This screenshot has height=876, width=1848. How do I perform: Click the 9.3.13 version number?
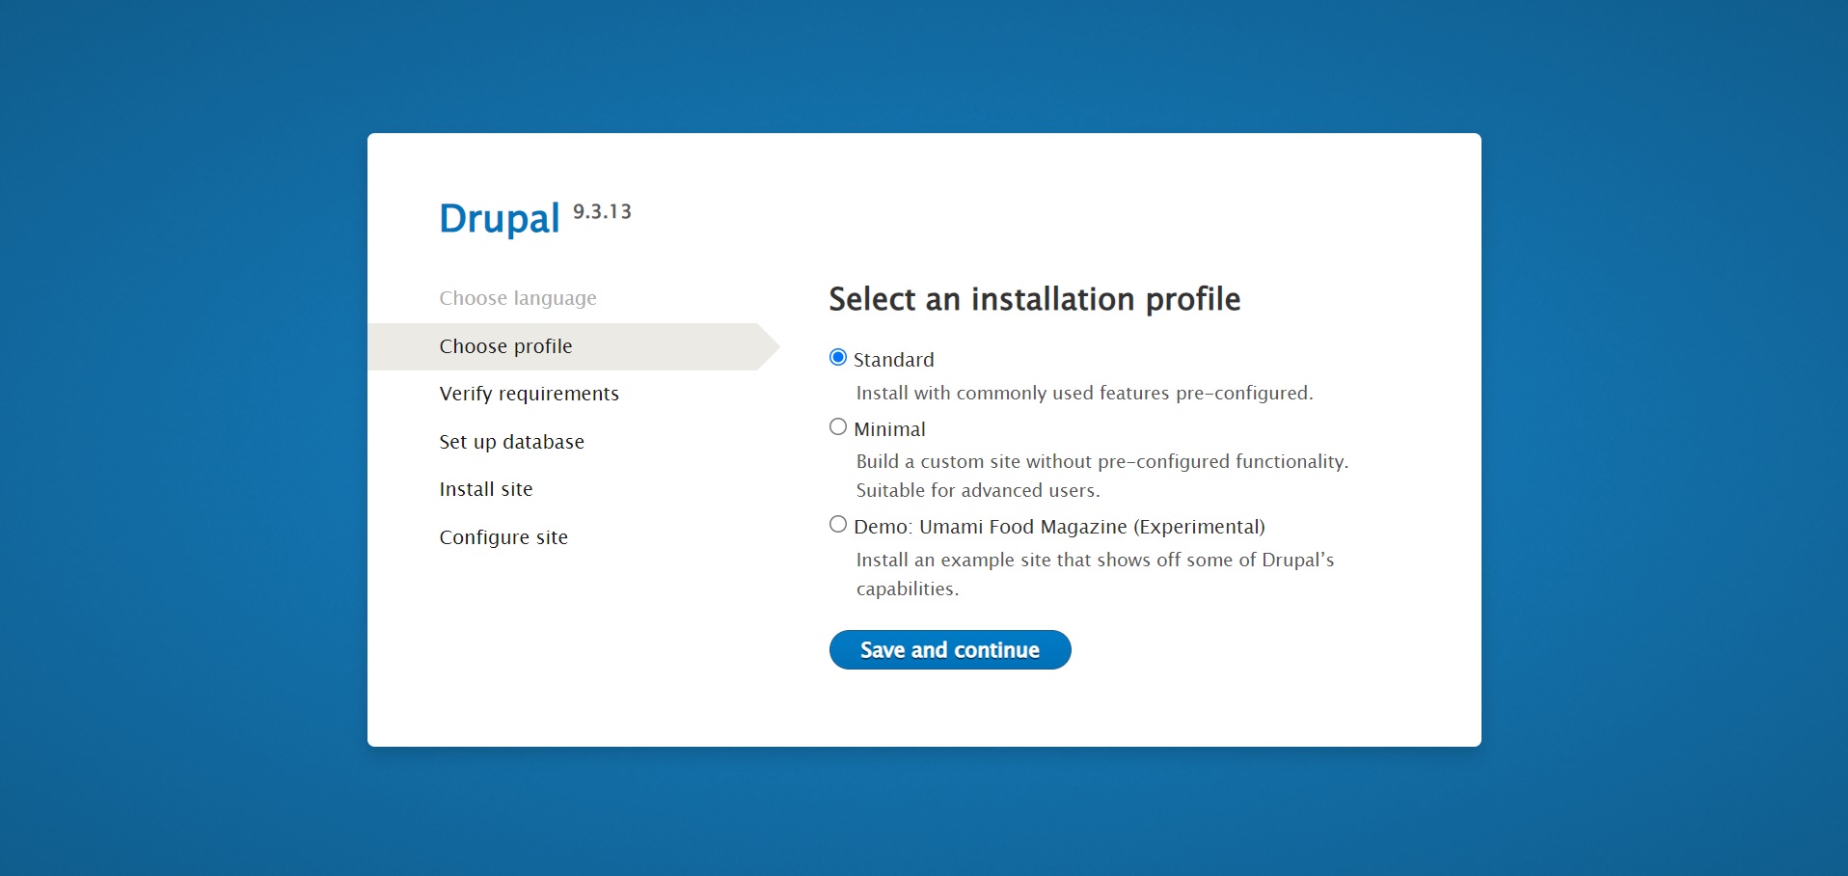602,211
